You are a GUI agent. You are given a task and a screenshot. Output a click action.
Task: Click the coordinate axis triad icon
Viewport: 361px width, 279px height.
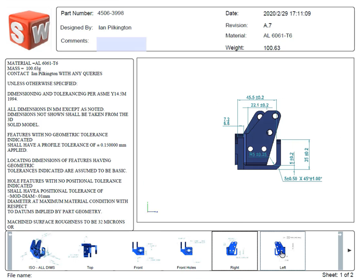[152, 207]
